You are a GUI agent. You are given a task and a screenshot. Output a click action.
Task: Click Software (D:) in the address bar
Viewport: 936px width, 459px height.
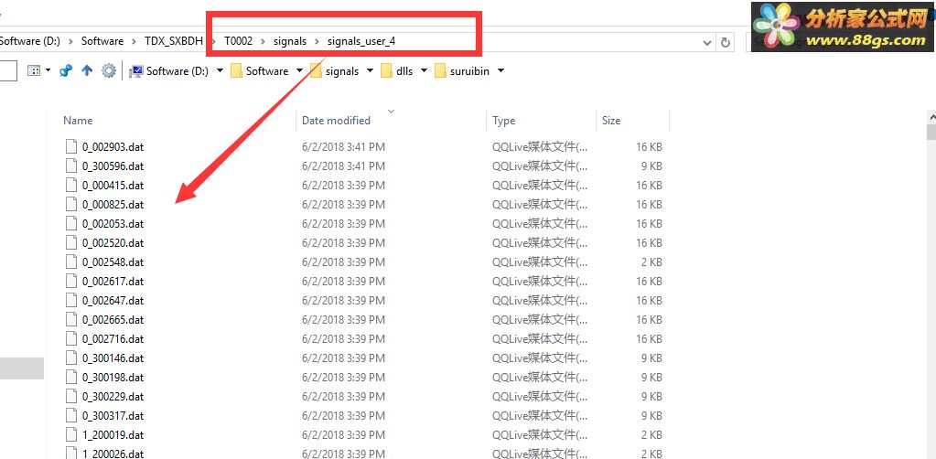[x=29, y=41]
